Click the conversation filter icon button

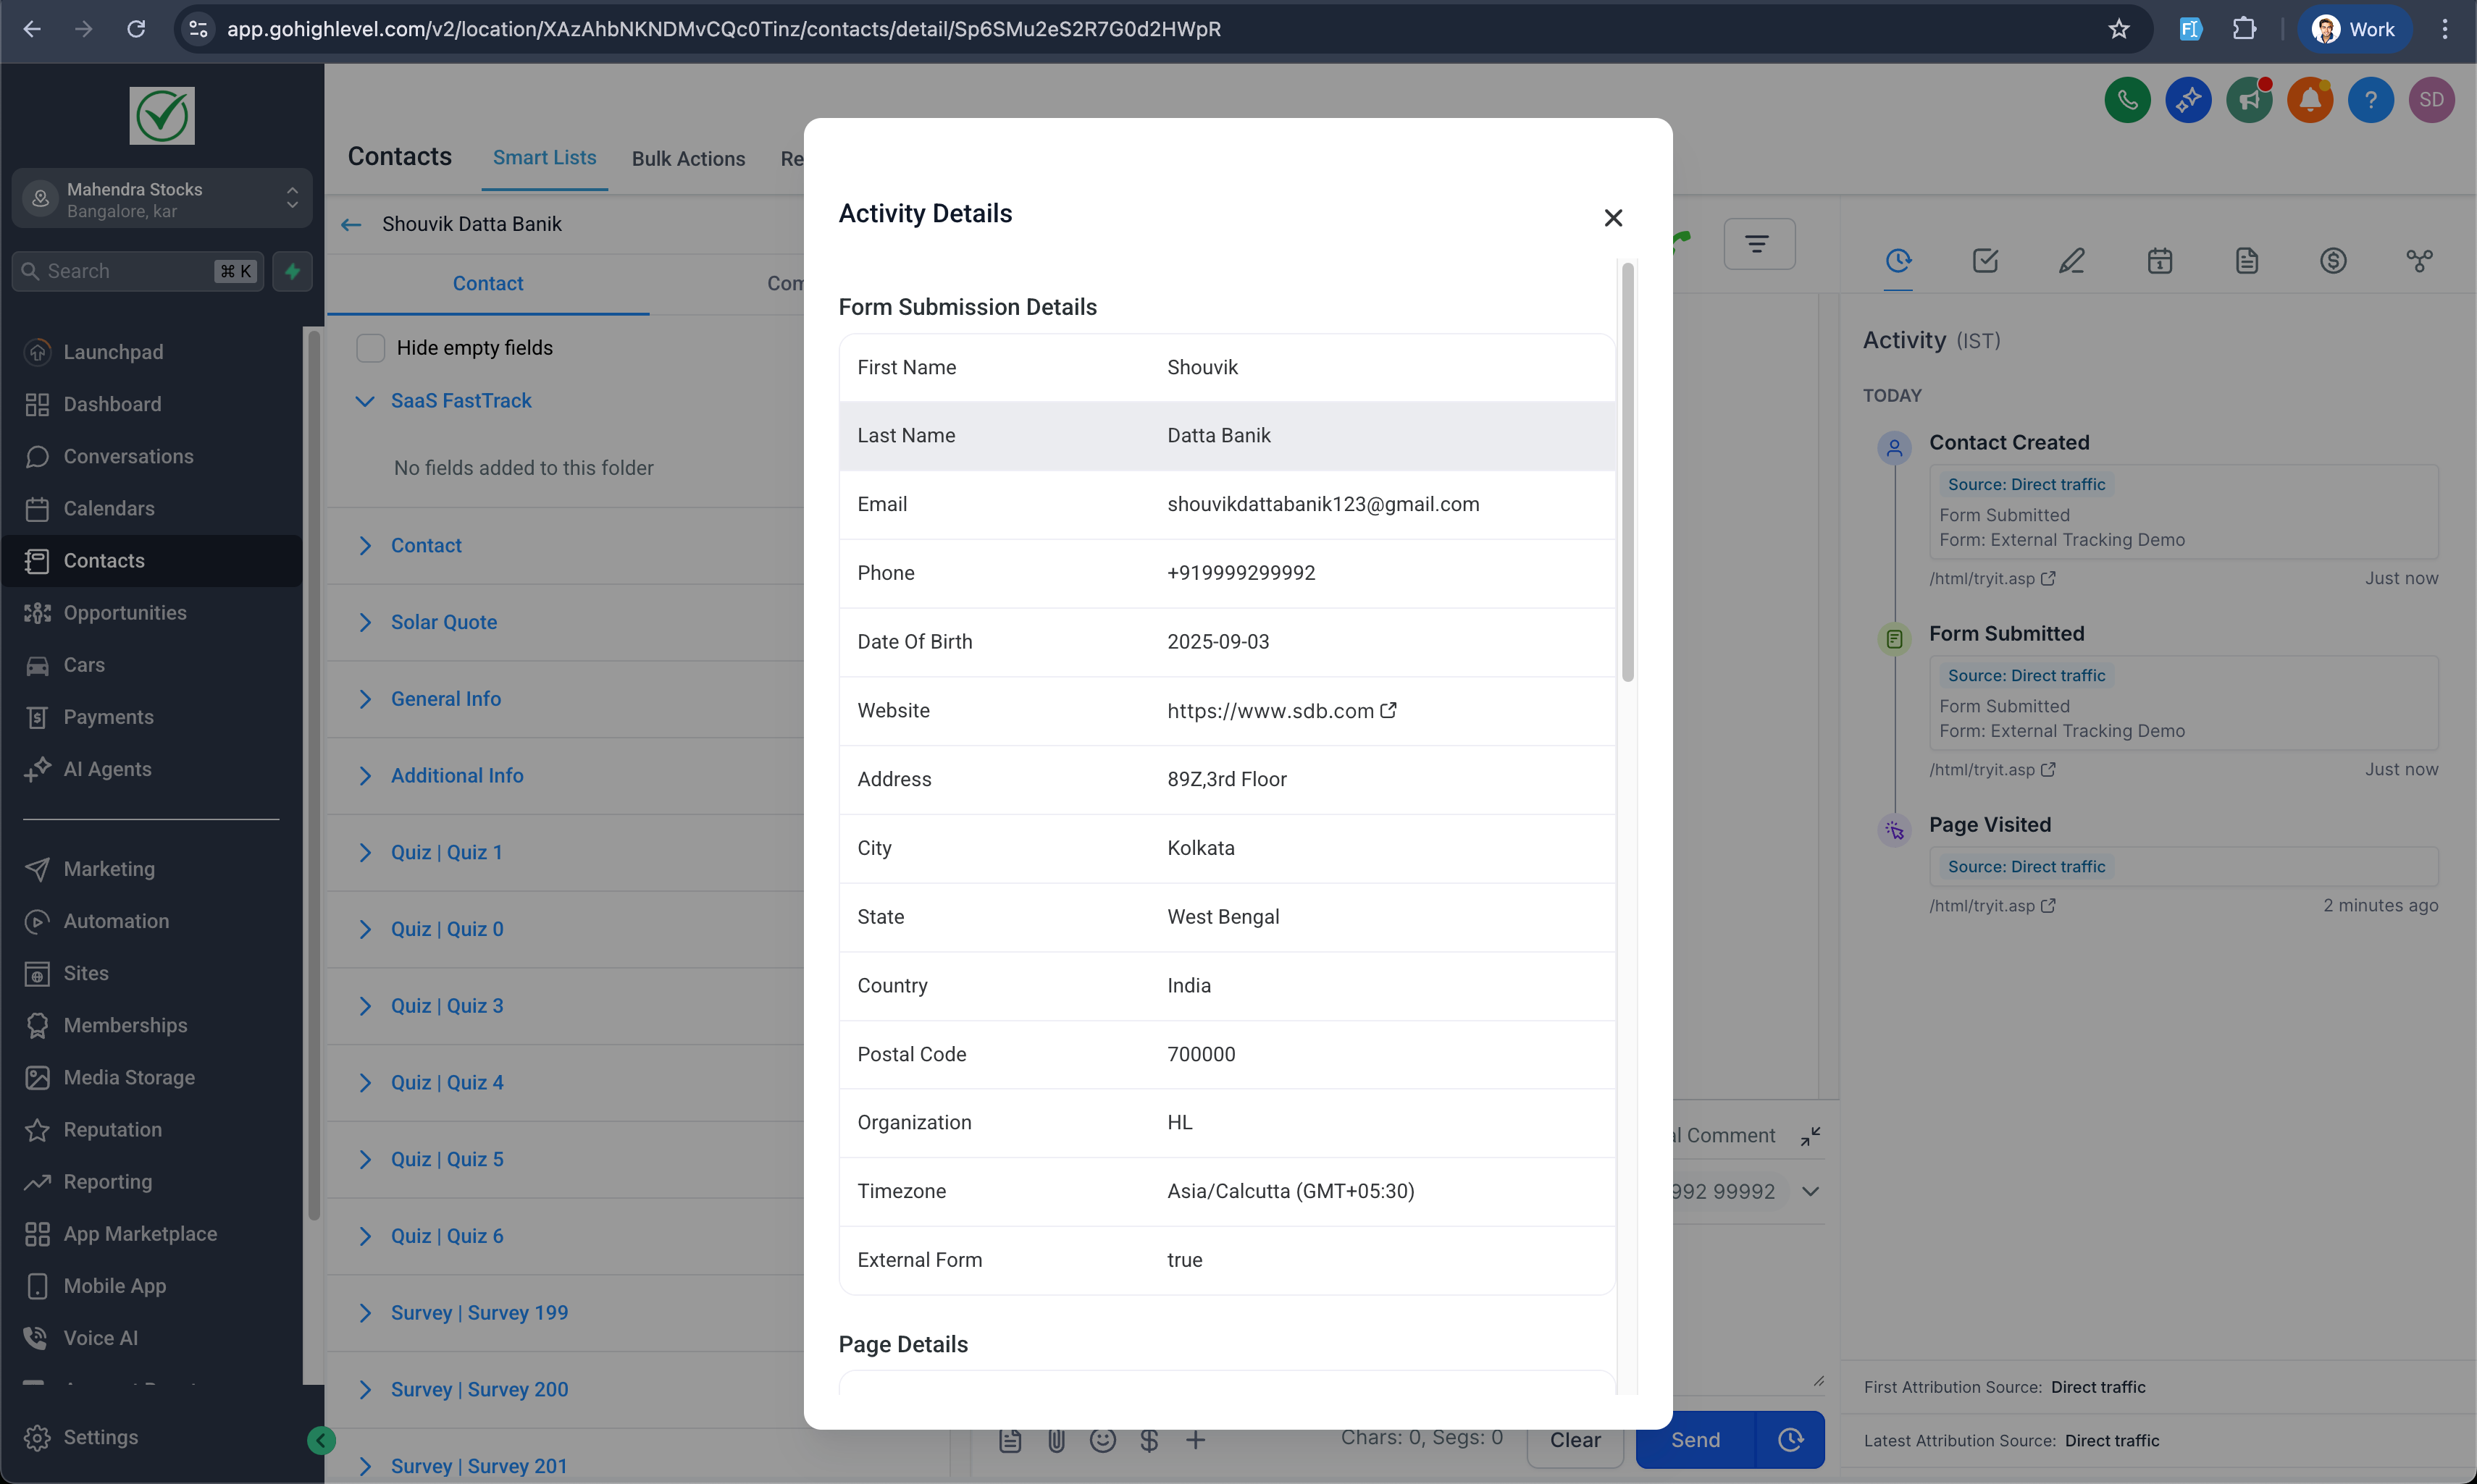pos(1758,244)
